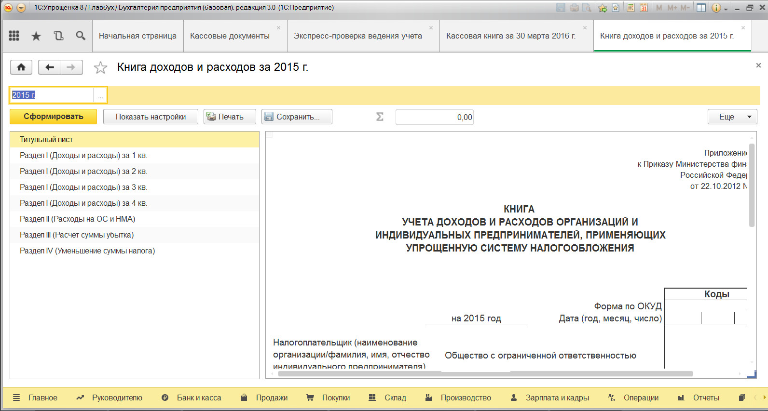The width and height of the screenshot is (768, 411).
Task: Open the period picker ellipsis button
Action: pos(100,95)
